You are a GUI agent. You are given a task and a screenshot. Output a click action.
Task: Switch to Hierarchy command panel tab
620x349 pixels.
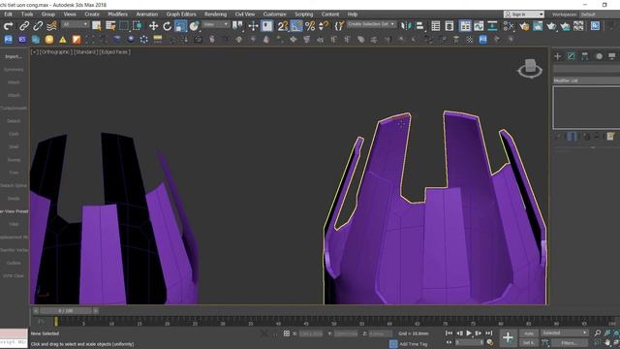584,56
